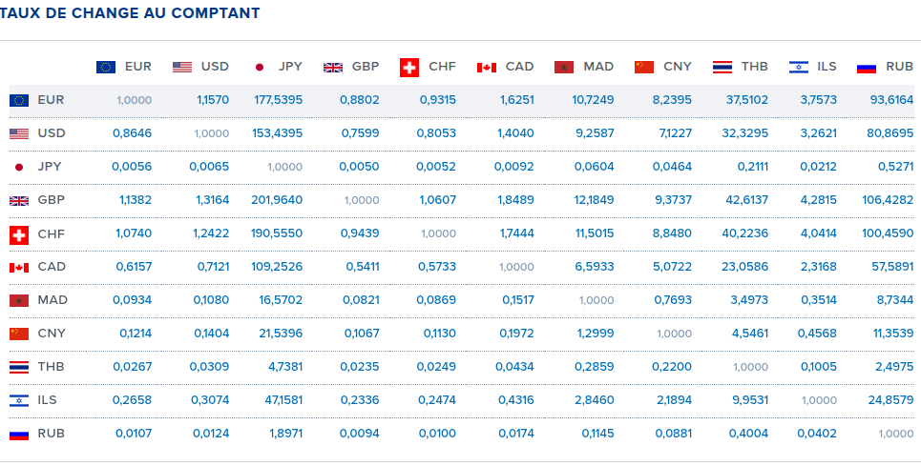
Task: Click the Chinese flag in the CNY column header
Action: pyautogui.click(x=644, y=67)
